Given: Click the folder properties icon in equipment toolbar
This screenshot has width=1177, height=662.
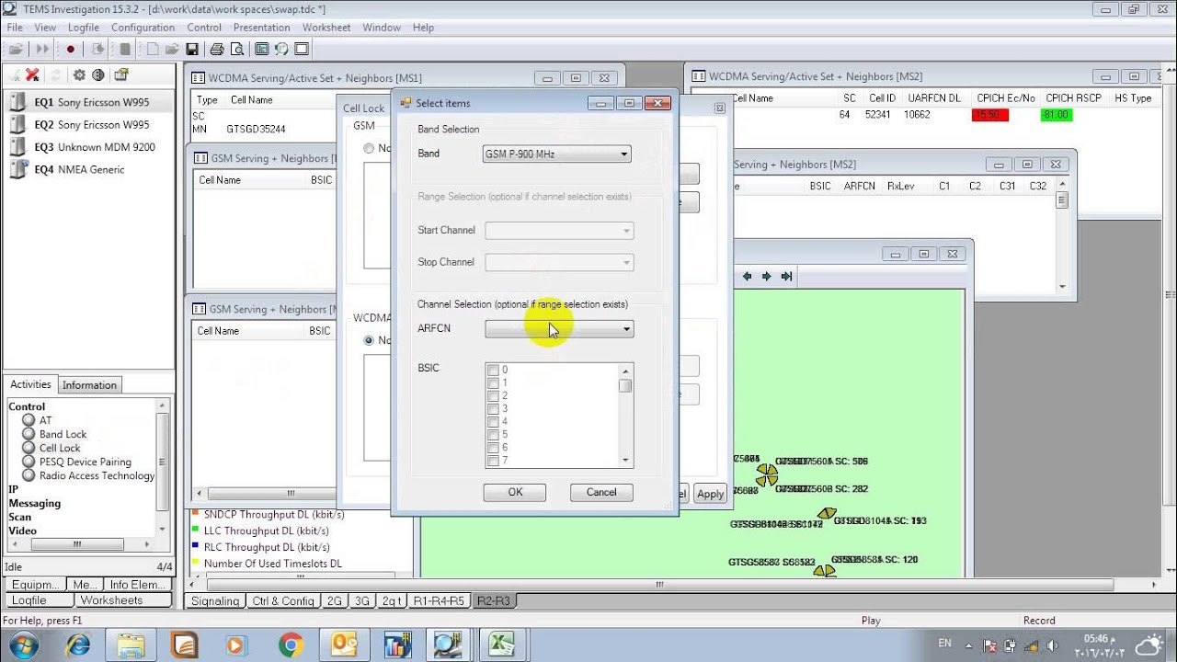Looking at the screenshot, I should [120, 75].
